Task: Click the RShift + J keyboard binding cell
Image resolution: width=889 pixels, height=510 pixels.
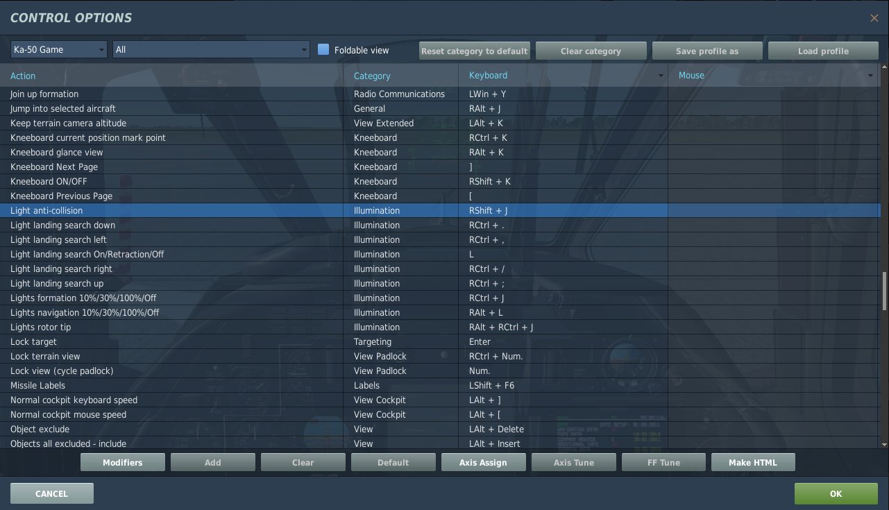Action: (x=563, y=210)
